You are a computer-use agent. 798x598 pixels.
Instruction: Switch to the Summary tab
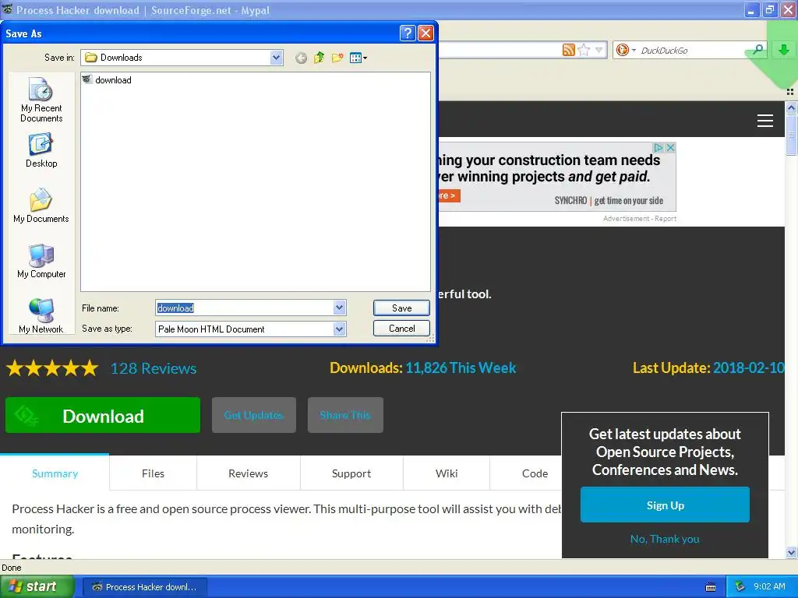point(55,473)
